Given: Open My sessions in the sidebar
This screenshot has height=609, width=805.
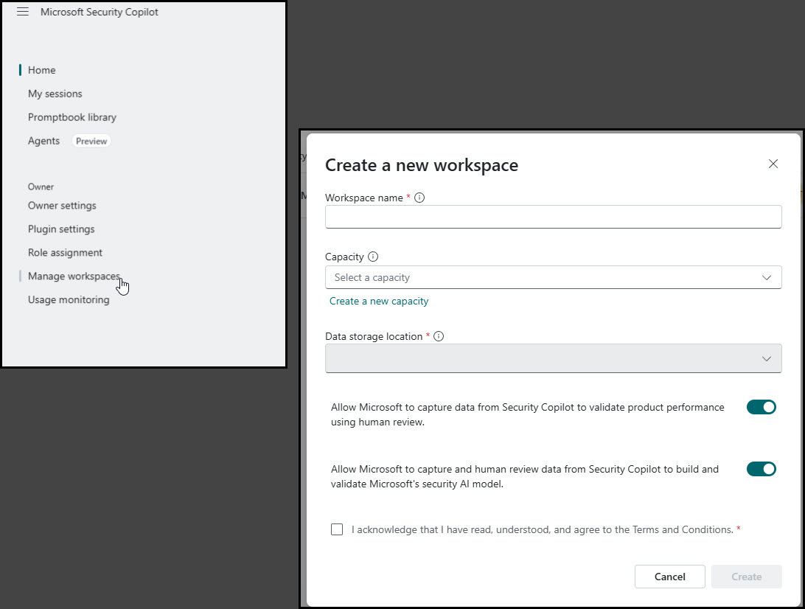Looking at the screenshot, I should point(55,94).
